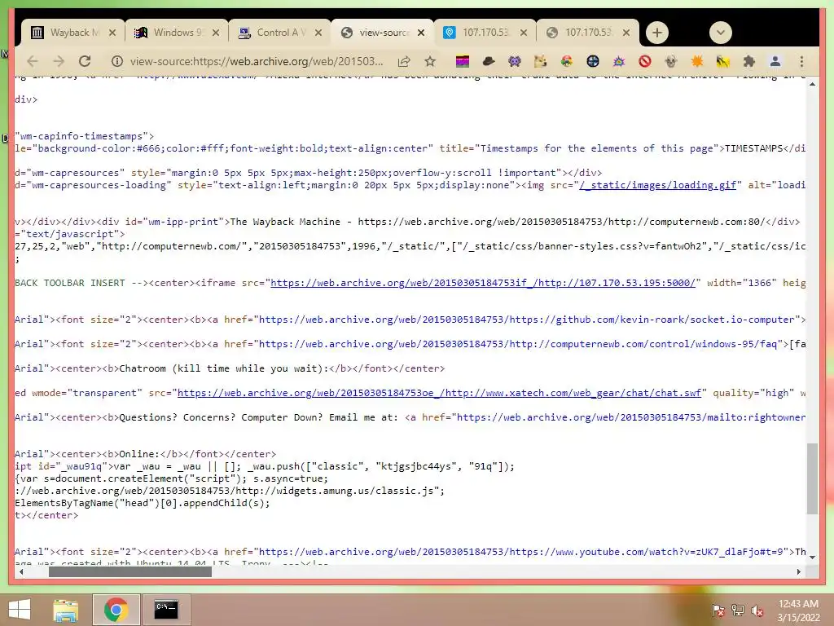Click the text "BACK TOOLBAR INSERT"

tap(70, 283)
